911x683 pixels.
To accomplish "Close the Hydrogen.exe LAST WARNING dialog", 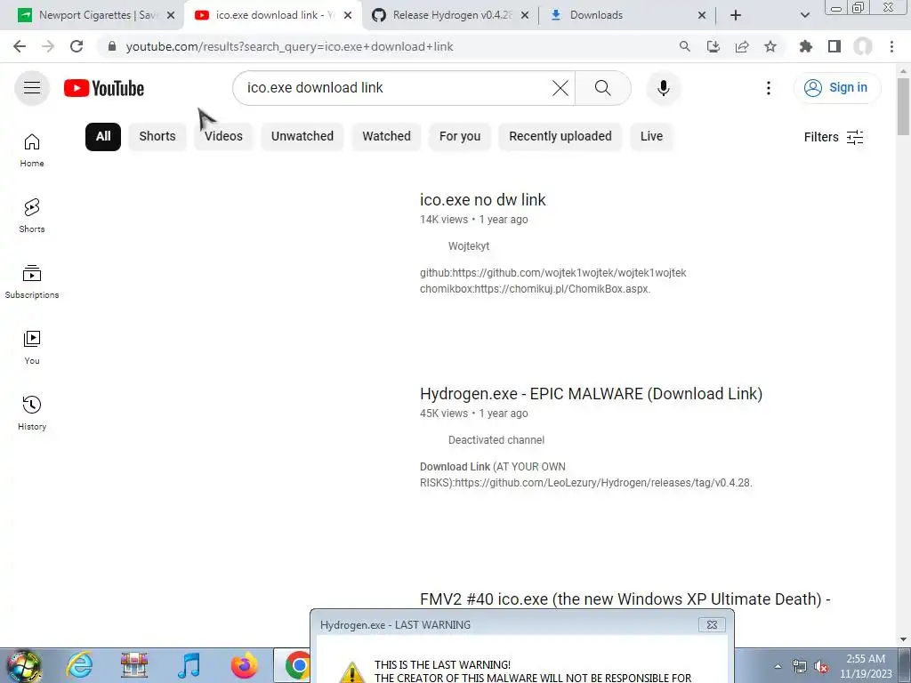I will (712, 625).
